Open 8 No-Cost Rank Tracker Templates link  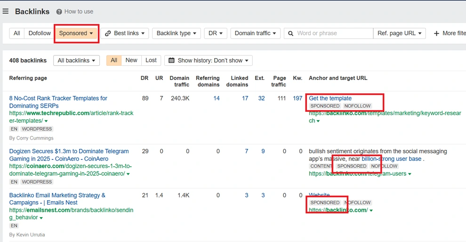(58, 102)
